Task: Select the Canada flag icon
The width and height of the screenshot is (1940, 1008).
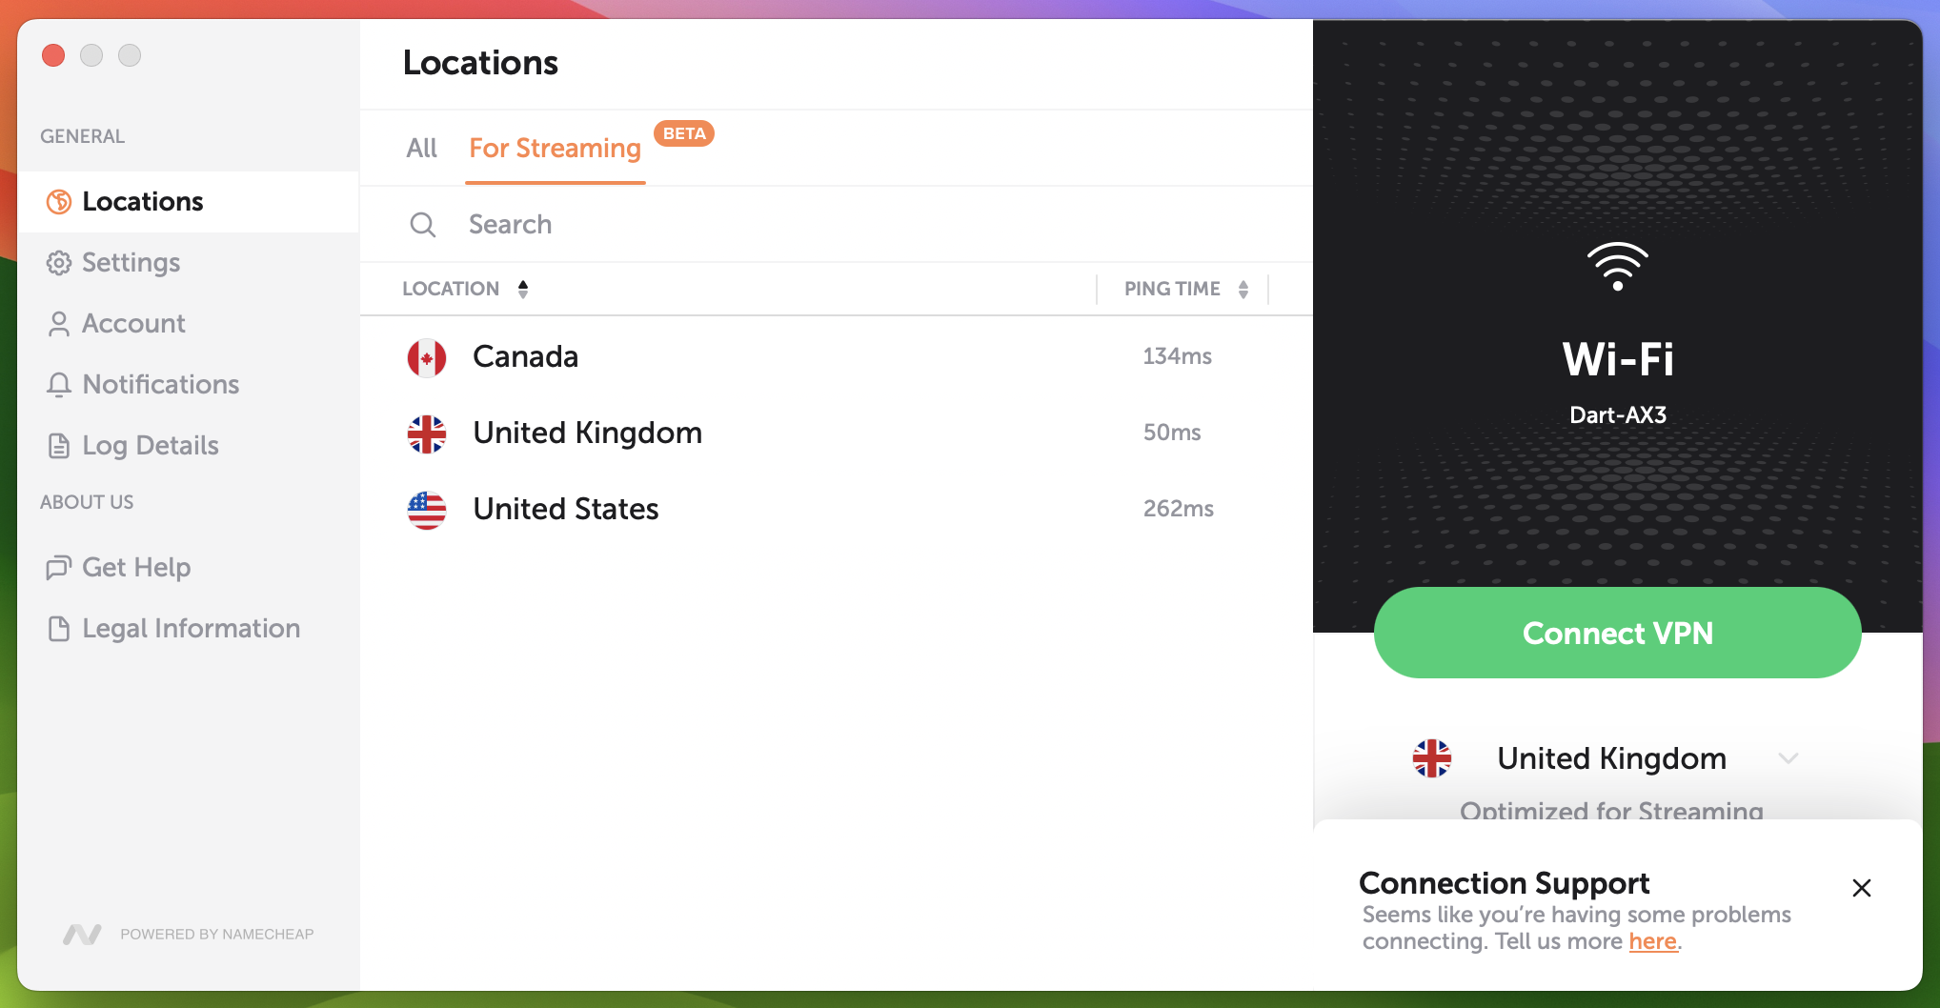Action: coord(427,358)
